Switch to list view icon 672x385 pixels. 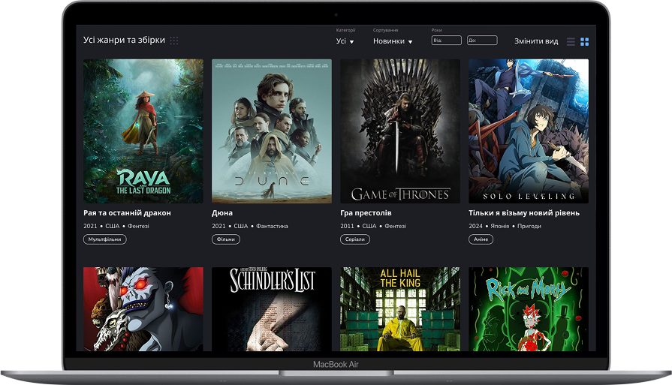coord(571,41)
